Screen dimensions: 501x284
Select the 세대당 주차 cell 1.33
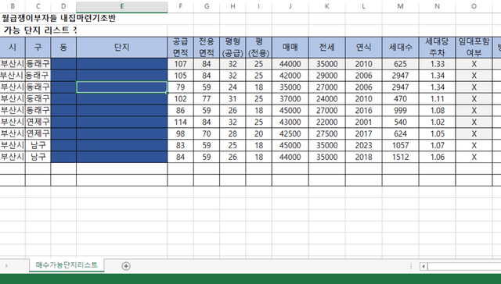click(x=437, y=64)
